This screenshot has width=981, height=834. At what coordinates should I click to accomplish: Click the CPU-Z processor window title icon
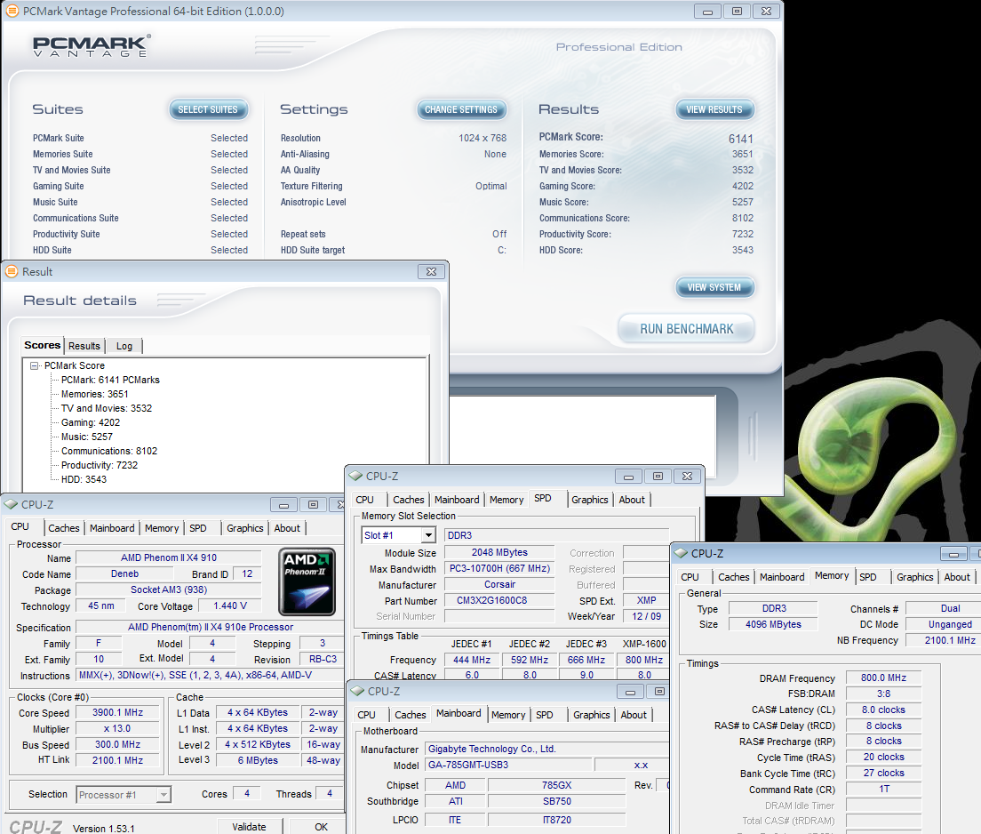coord(12,505)
